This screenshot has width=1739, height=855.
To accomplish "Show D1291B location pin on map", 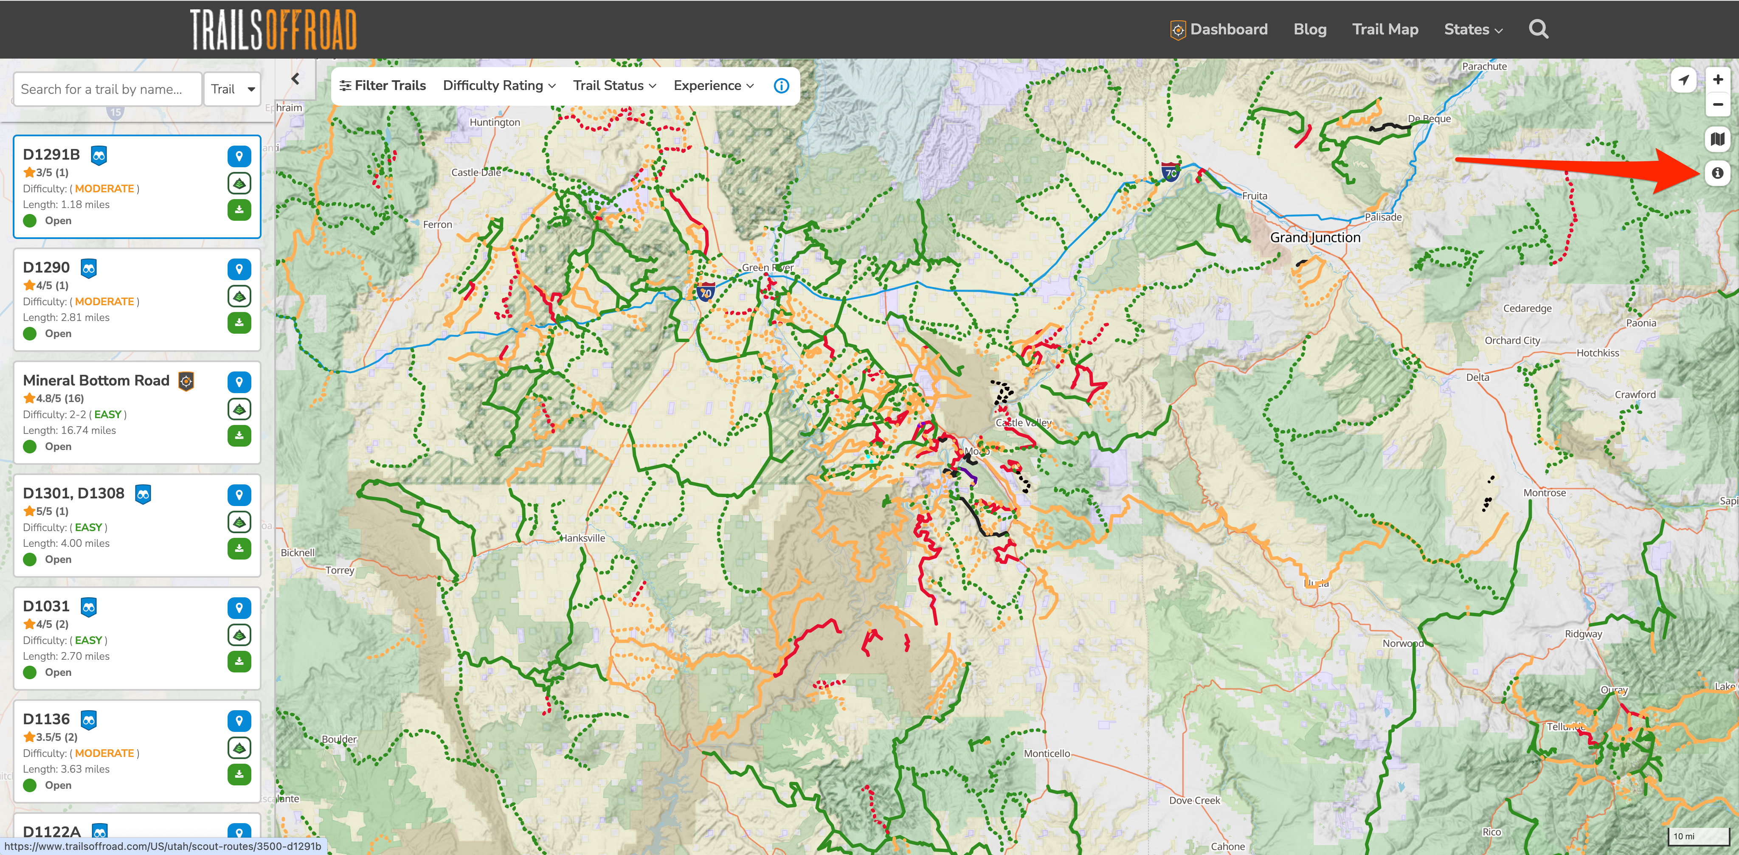I will pyautogui.click(x=239, y=156).
